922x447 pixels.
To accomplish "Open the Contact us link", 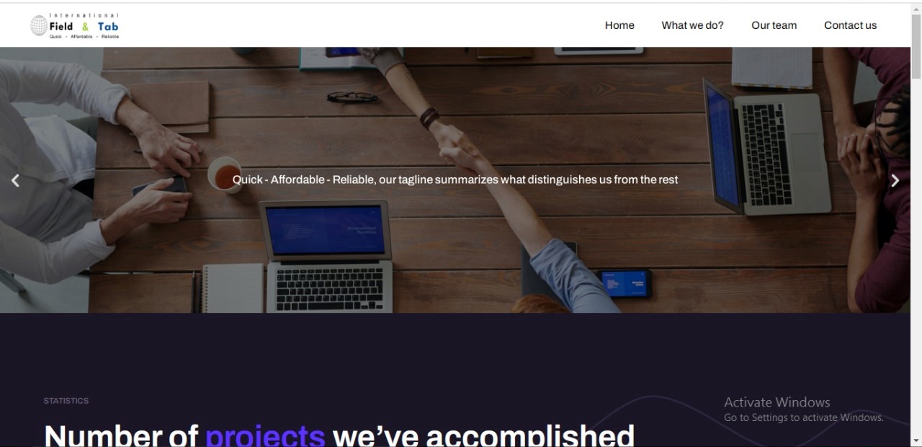I will pos(850,25).
